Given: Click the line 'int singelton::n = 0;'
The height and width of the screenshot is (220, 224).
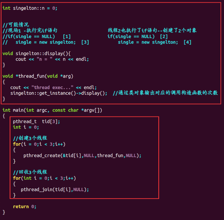Looking at the screenshot, I should 30,8.
